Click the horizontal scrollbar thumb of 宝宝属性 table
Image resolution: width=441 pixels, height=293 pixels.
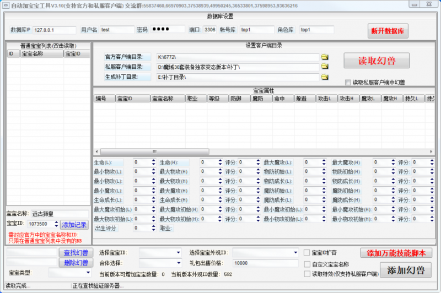coord(154,151)
